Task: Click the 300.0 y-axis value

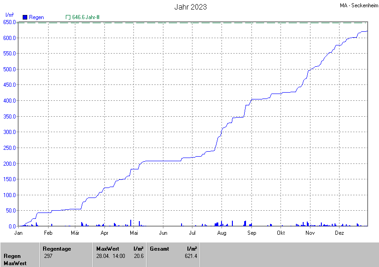Action: point(9,132)
